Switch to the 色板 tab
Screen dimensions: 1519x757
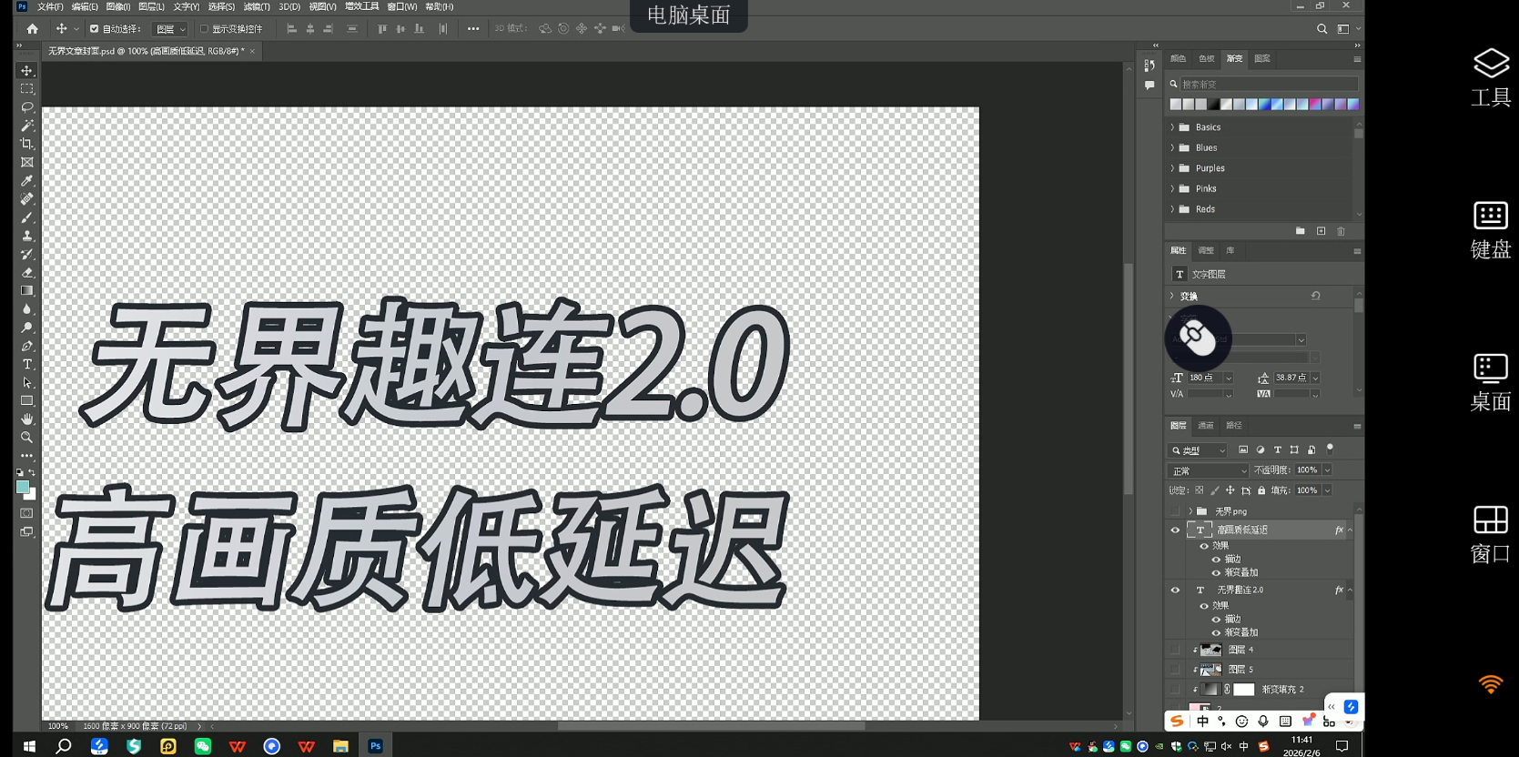pos(1206,58)
